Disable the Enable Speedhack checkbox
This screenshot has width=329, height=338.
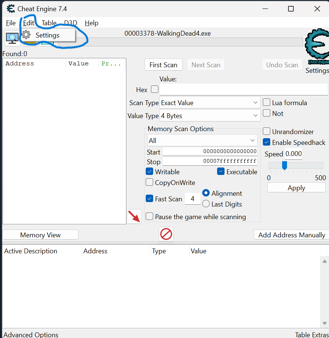coord(267,142)
